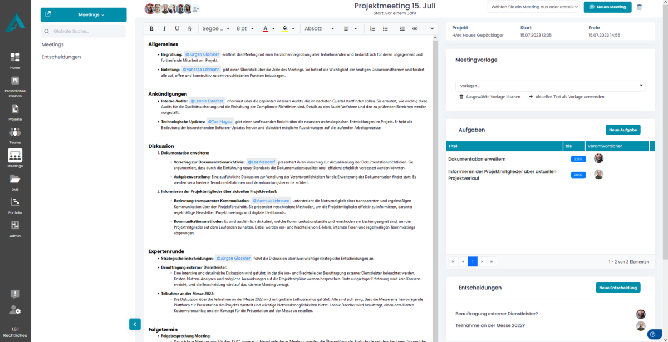Toggle bold formatting
Screen dimensions: 668x342
pyautogui.click(x=151, y=28)
